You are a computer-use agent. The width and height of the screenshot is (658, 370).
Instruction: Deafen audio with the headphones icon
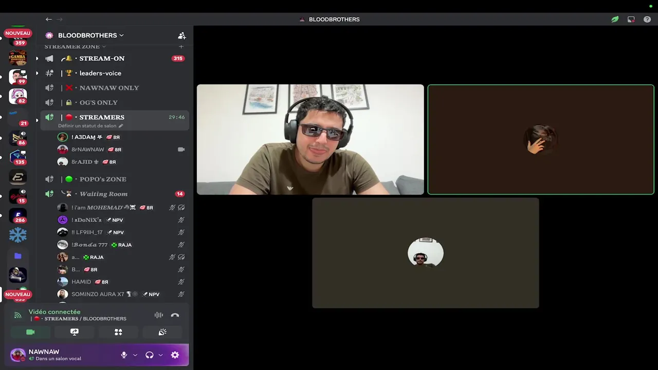(150, 355)
